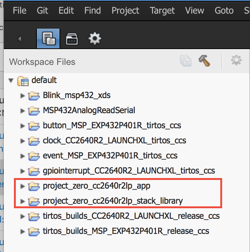Click the hammer build icon
250x252 pixels.
pos(204,61)
